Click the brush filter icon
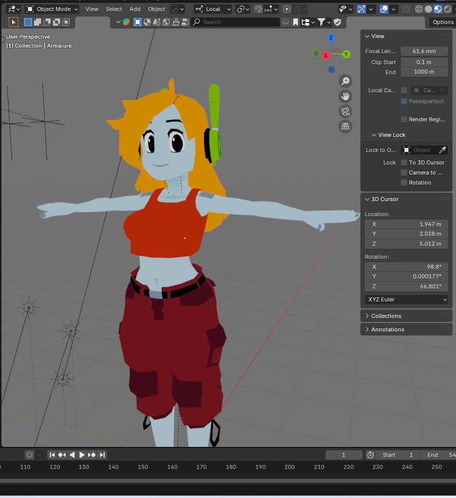Image resolution: width=456 pixels, height=498 pixels. click(x=176, y=22)
